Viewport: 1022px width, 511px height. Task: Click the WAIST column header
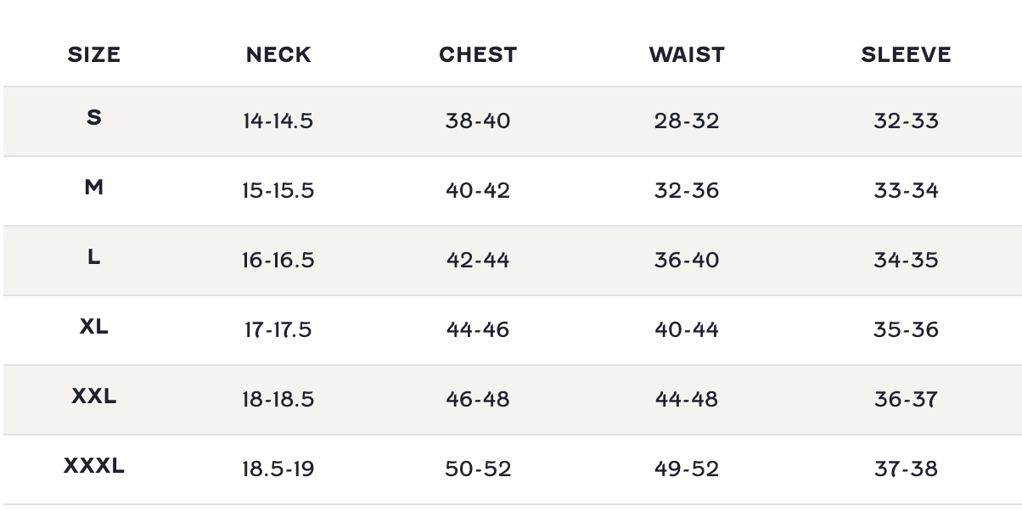pyautogui.click(x=687, y=55)
